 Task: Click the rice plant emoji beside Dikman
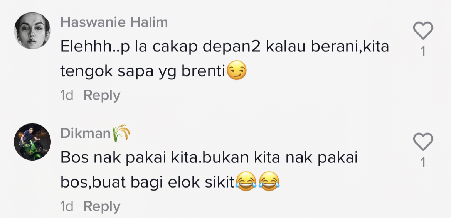click(x=121, y=133)
